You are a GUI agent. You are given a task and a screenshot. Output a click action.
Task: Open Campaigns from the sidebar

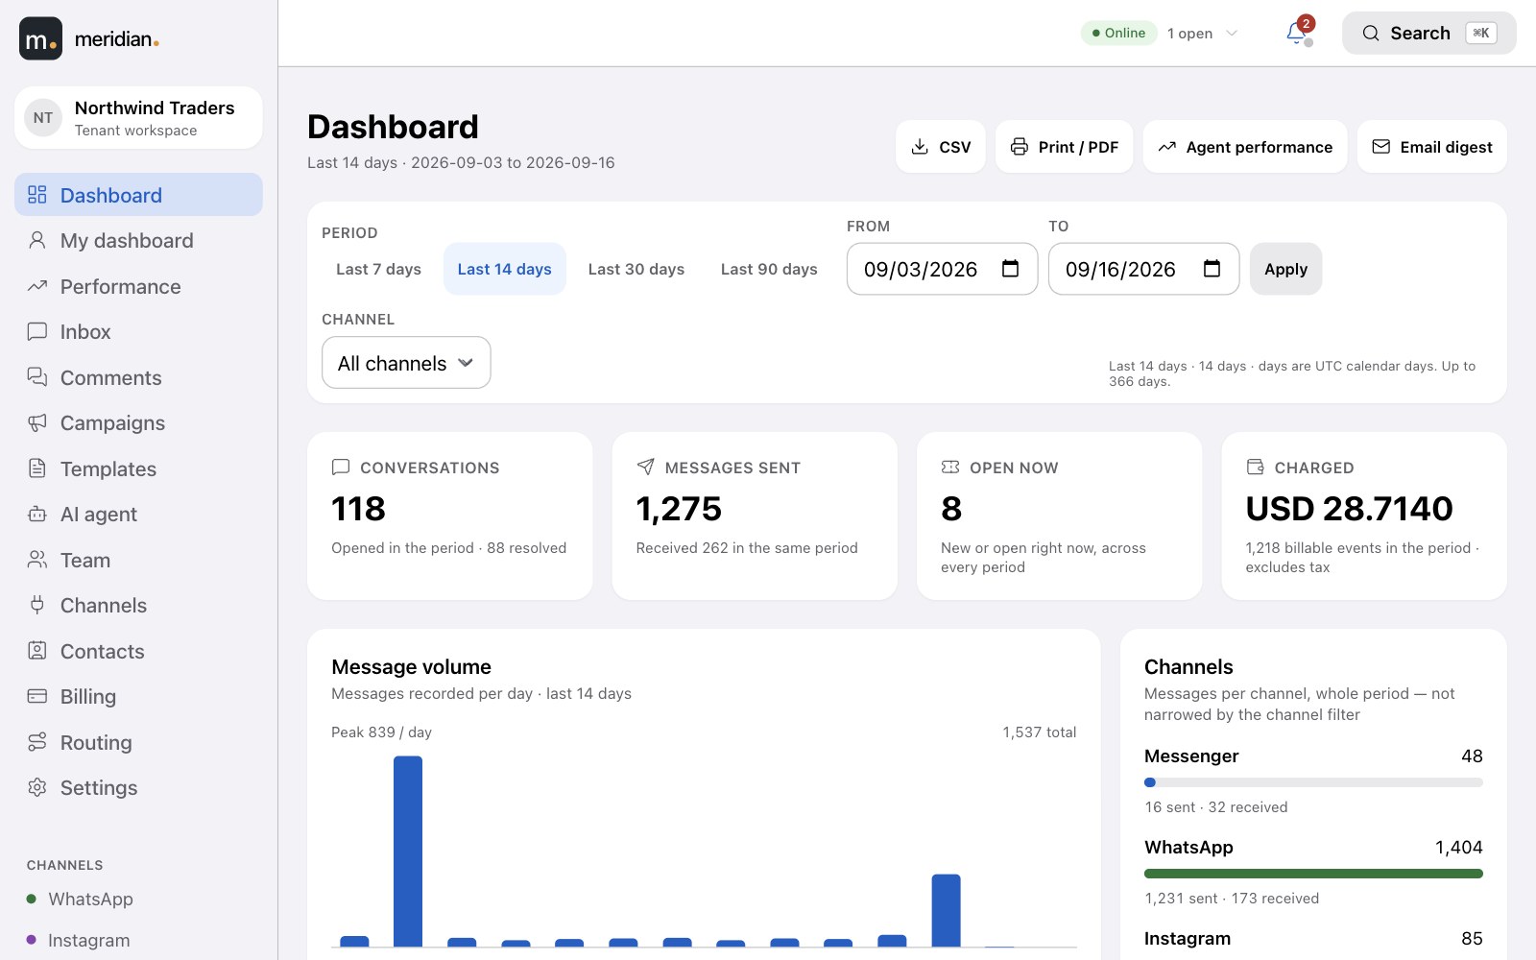138,422
